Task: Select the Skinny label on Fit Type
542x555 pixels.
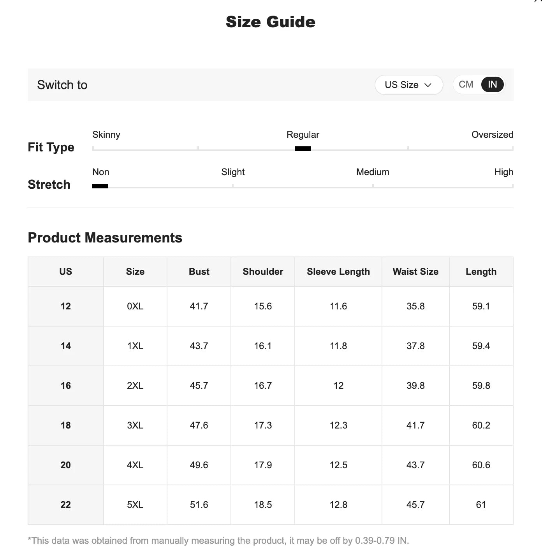Action: (106, 135)
